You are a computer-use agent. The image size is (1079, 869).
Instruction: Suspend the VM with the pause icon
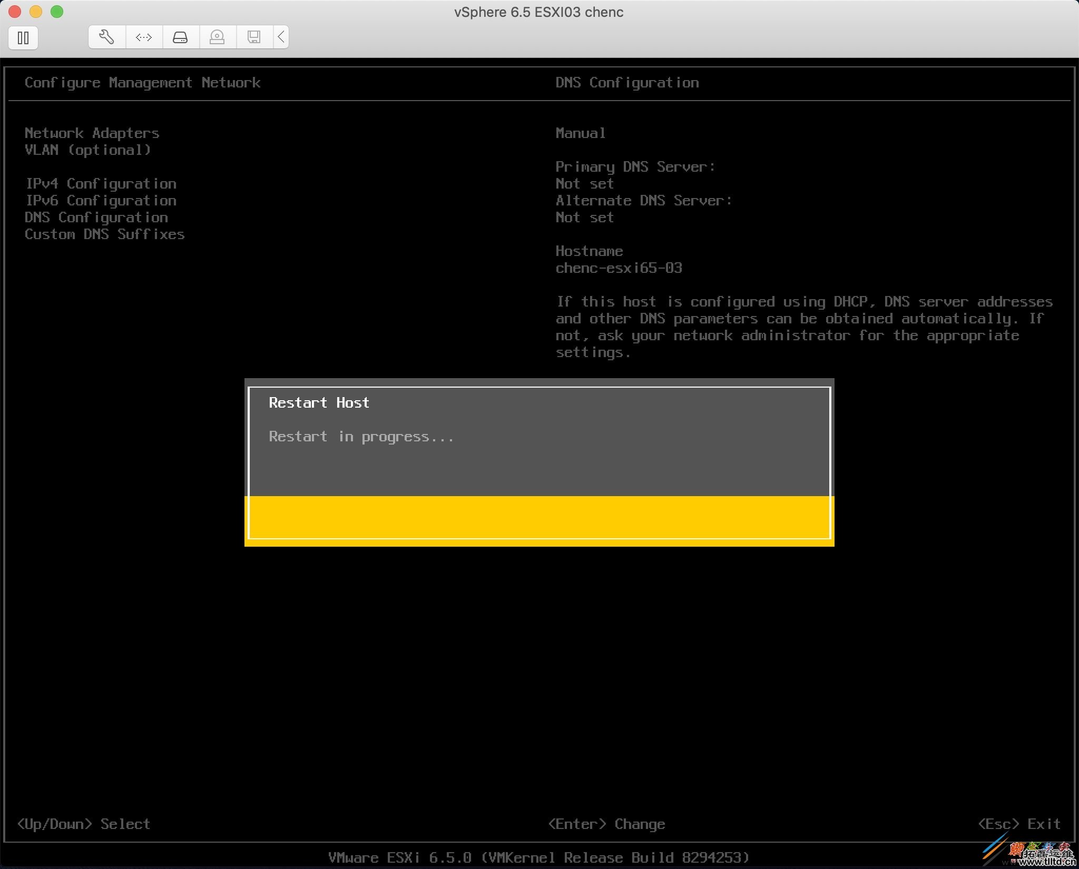coord(24,37)
